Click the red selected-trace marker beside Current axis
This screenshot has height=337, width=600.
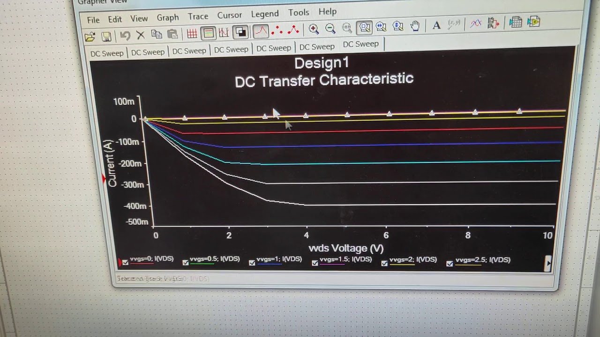(x=104, y=179)
